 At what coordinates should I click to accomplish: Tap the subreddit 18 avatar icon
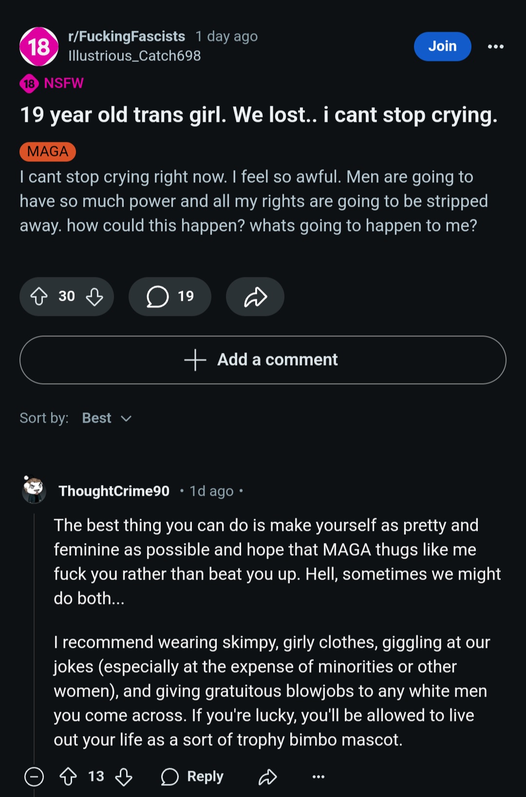[39, 46]
